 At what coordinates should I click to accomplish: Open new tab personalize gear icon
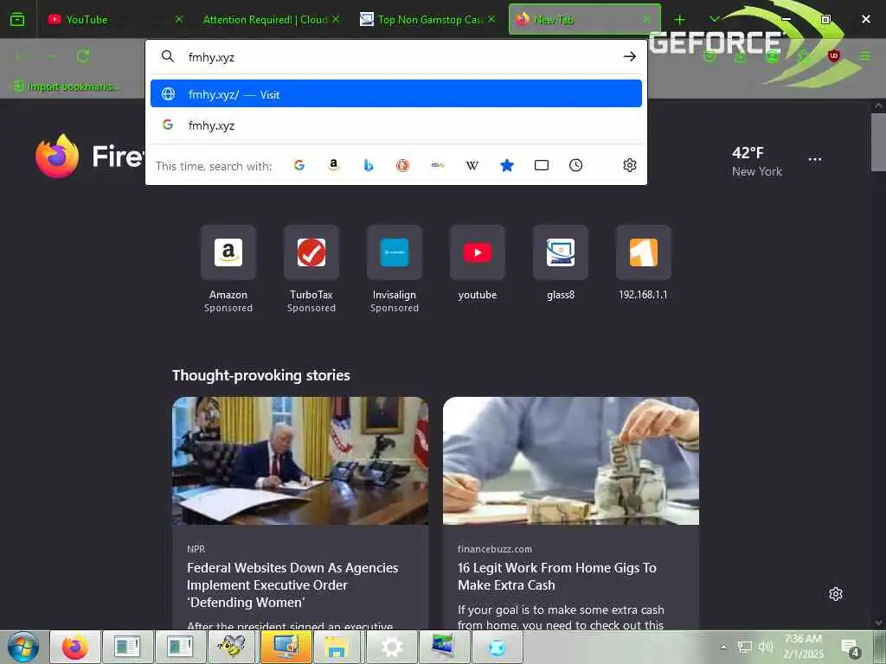tap(835, 593)
